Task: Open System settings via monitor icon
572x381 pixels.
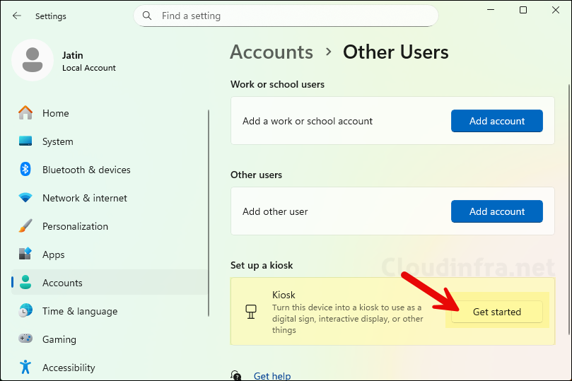Action: coord(25,141)
